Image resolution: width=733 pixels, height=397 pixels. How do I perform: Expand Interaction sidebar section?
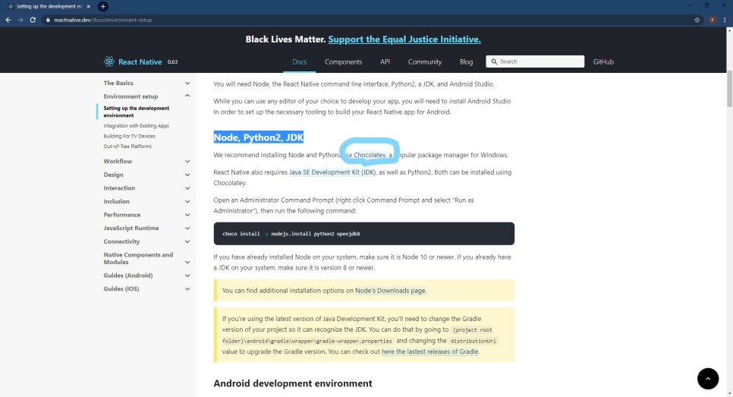[146, 188]
